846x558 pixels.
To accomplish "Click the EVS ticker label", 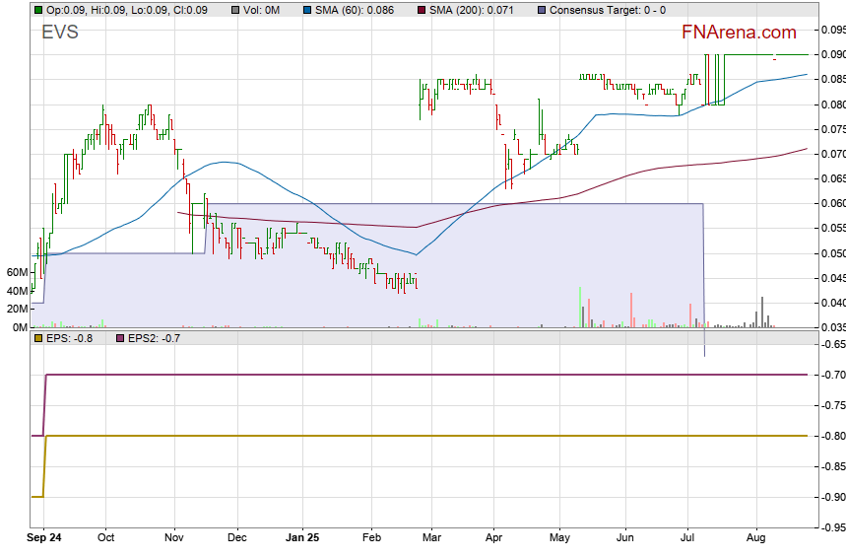I will coord(60,33).
